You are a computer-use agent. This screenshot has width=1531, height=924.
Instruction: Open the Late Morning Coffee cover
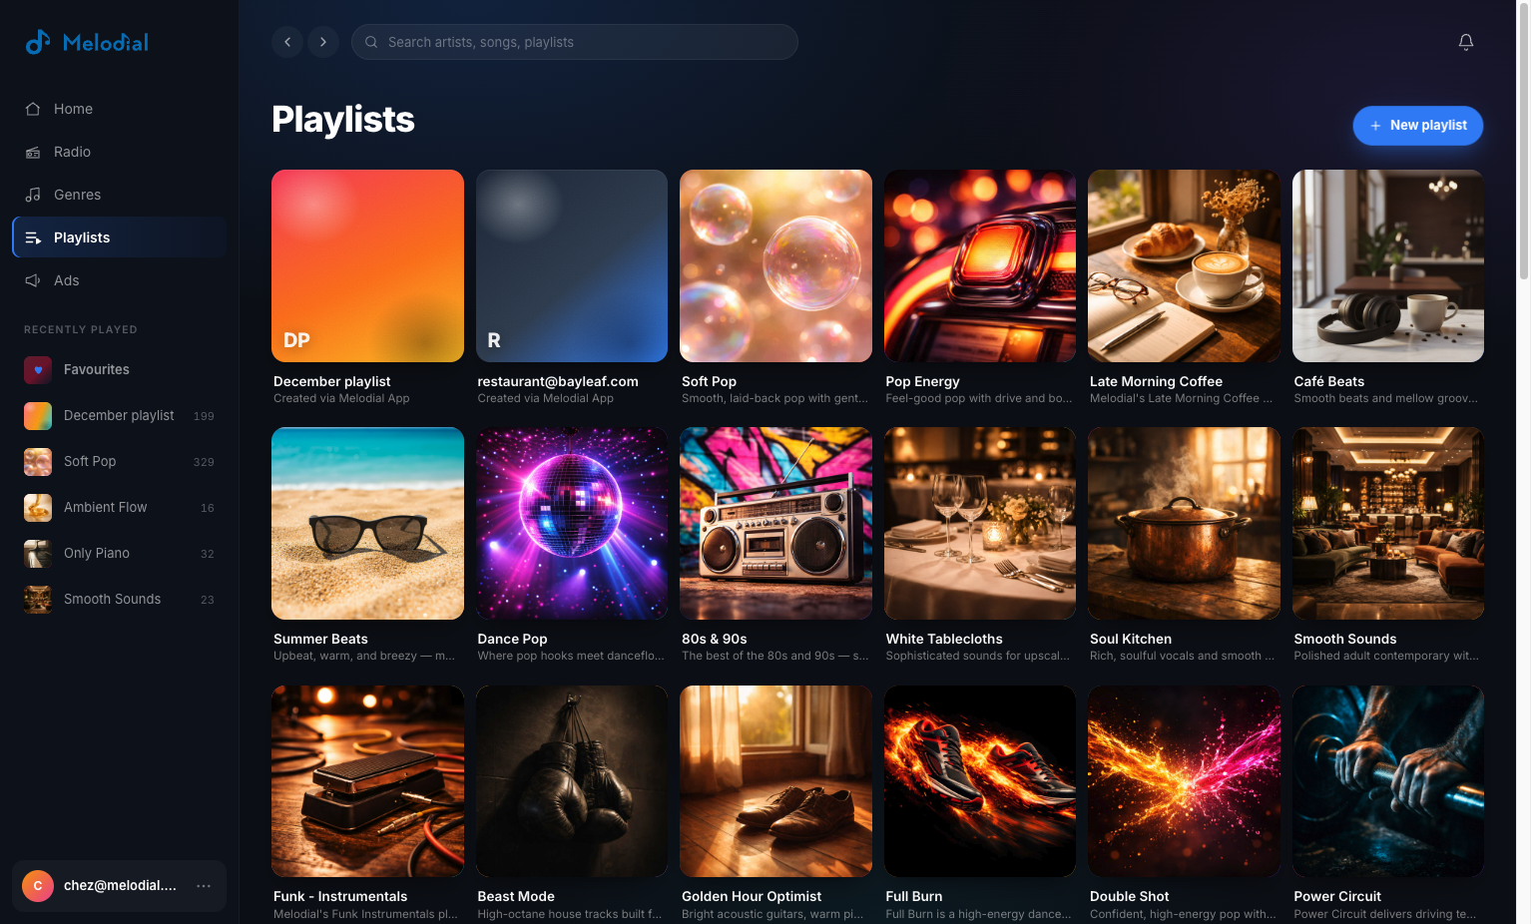click(1184, 265)
